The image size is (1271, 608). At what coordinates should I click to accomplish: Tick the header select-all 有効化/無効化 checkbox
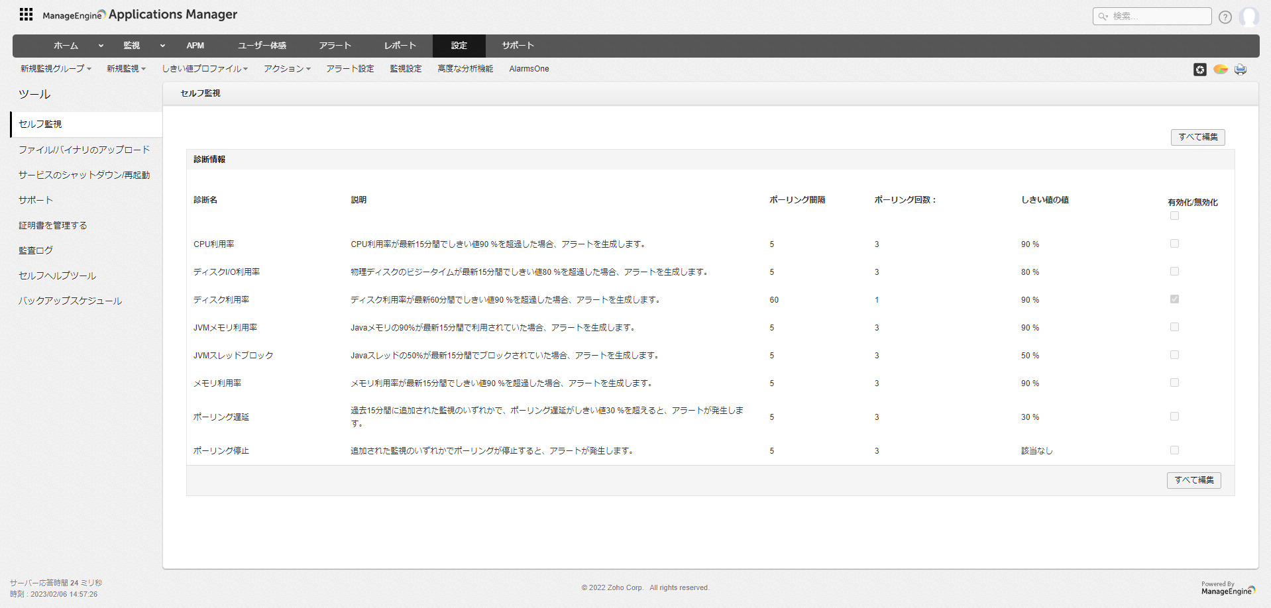(1174, 216)
